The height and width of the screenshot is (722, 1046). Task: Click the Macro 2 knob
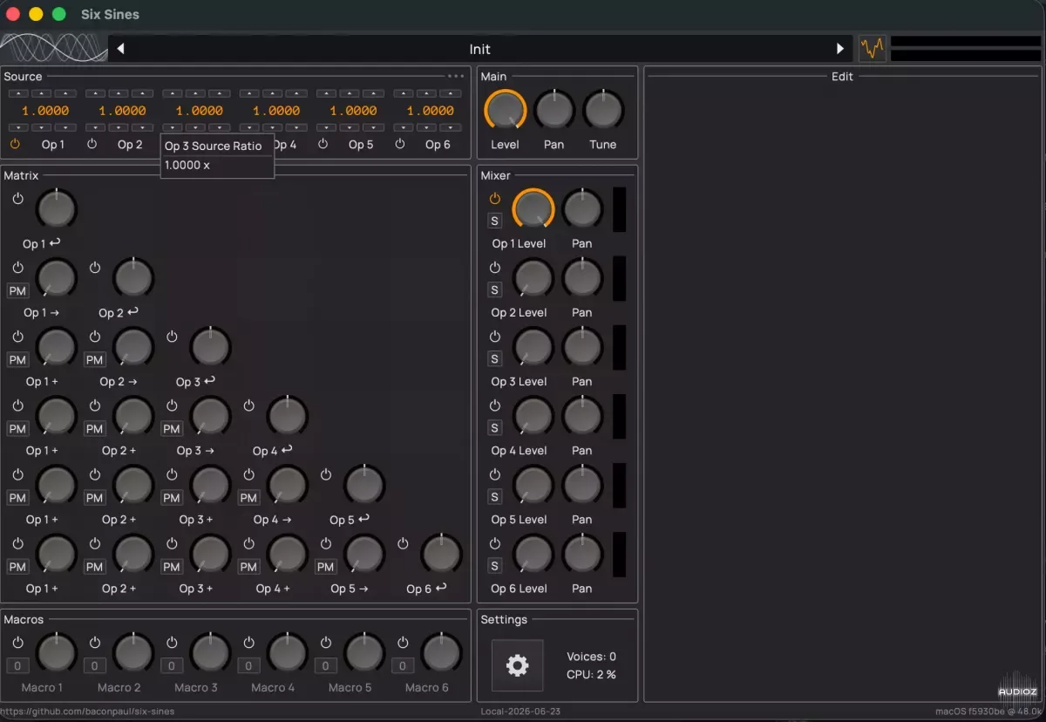pyautogui.click(x=133, y=653)
